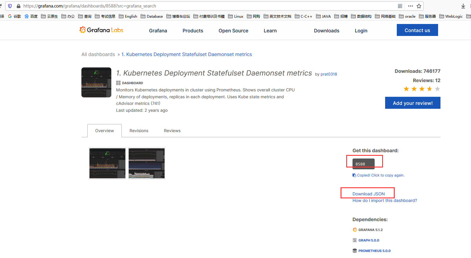The width and height of the screenshot is (471, 258).
Task: Click the Reviews: 12 count text
Action: 426,80
